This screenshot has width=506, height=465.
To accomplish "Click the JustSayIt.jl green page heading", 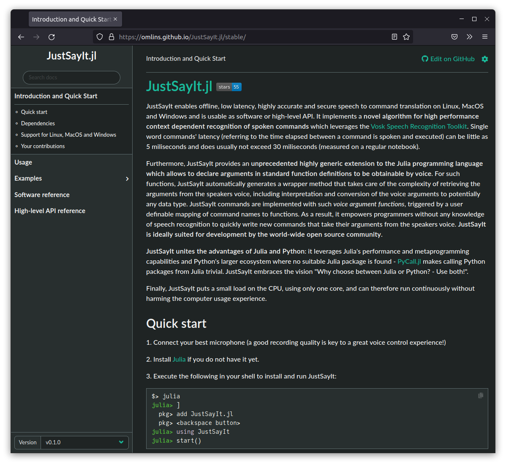I will click(x=179, y=86).
